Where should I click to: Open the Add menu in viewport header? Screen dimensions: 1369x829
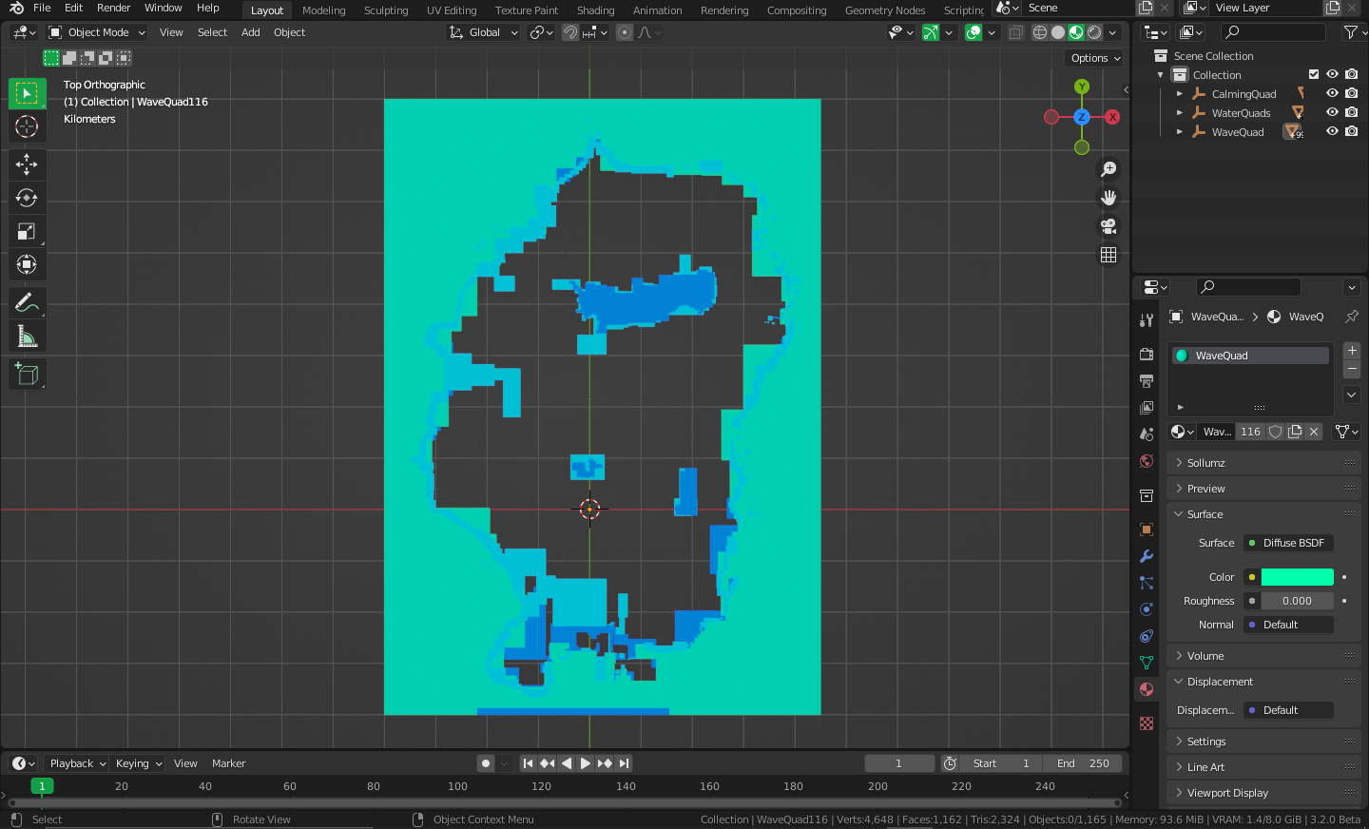(x=250, y=32)
